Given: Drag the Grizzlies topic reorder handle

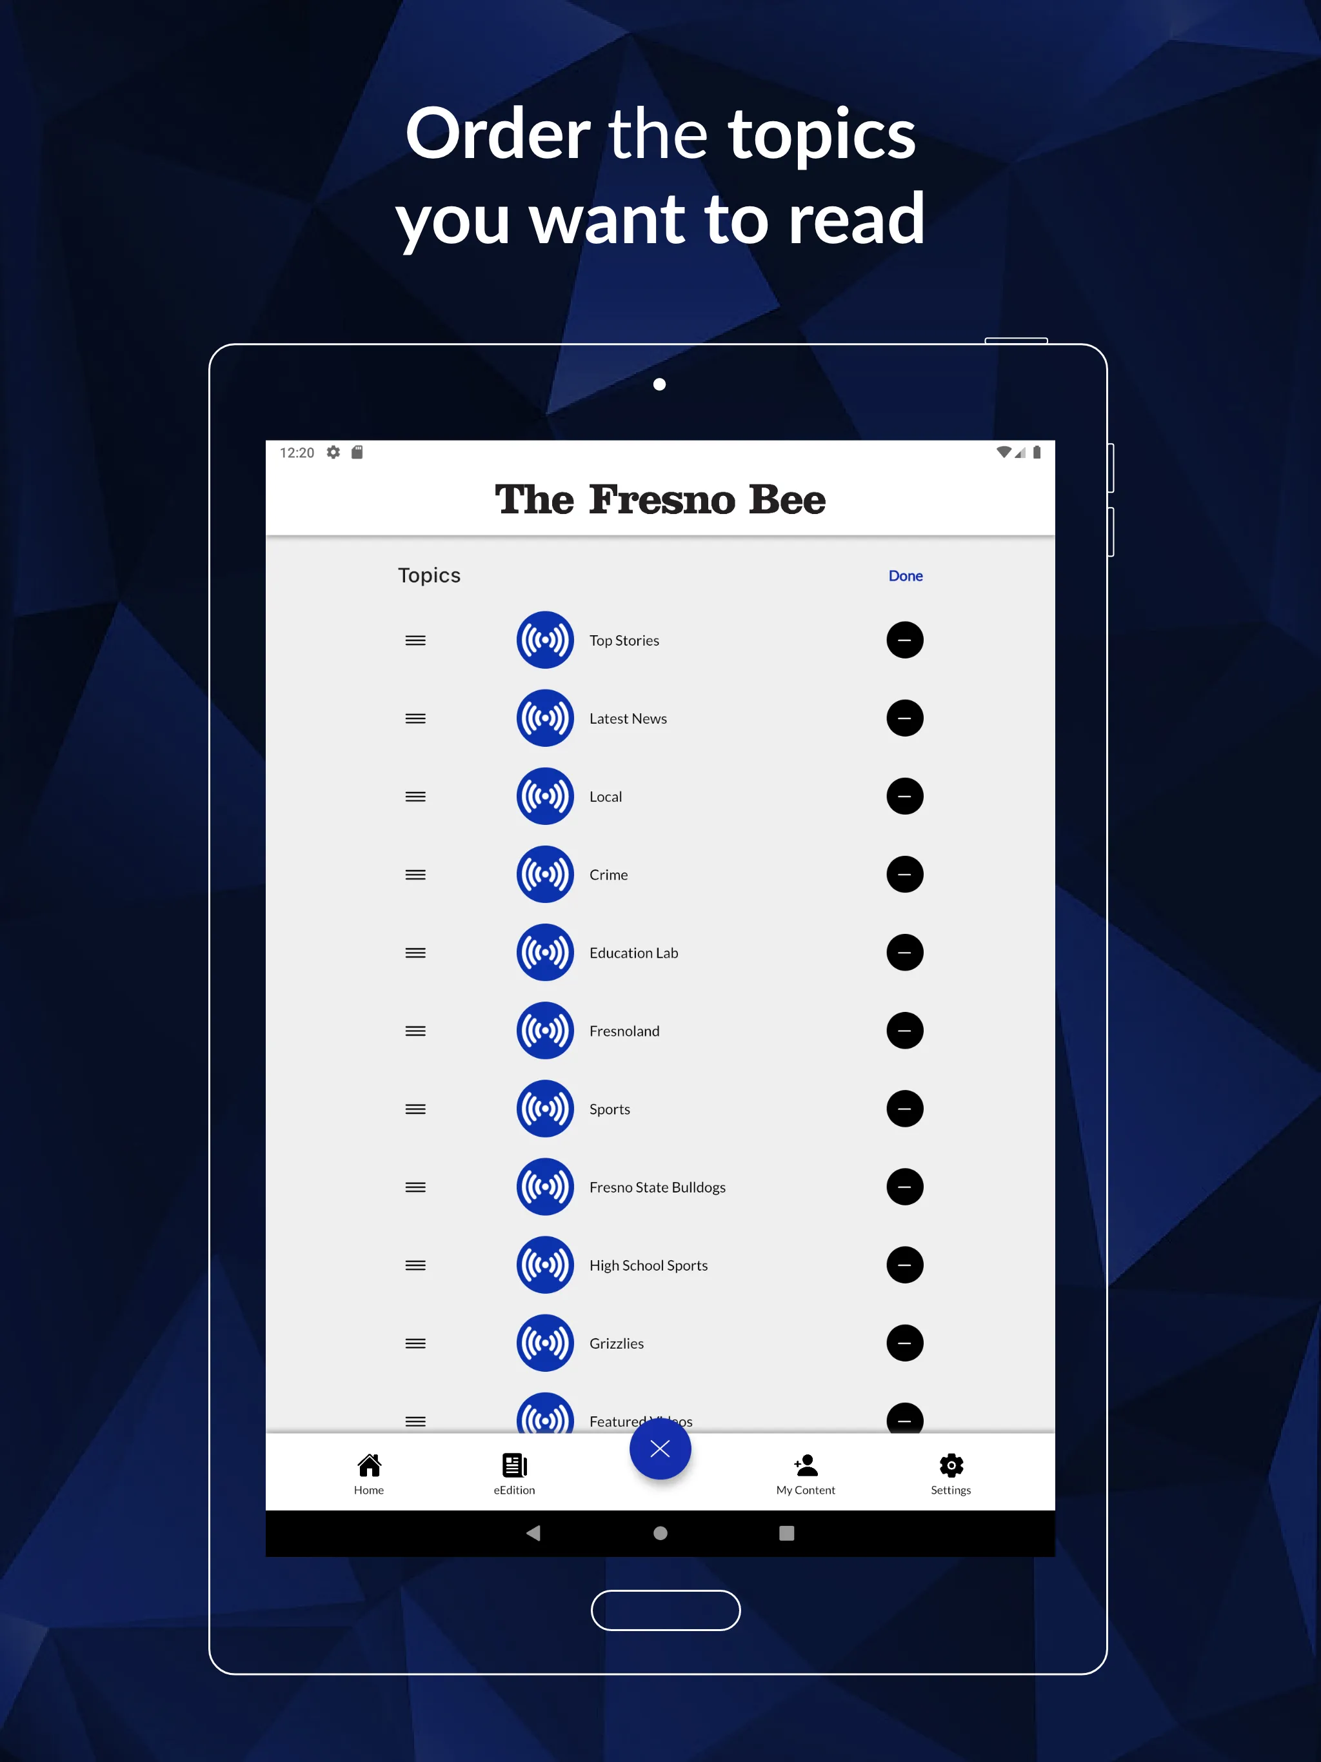Looking at the screenshot, I should pos(416,1341).
